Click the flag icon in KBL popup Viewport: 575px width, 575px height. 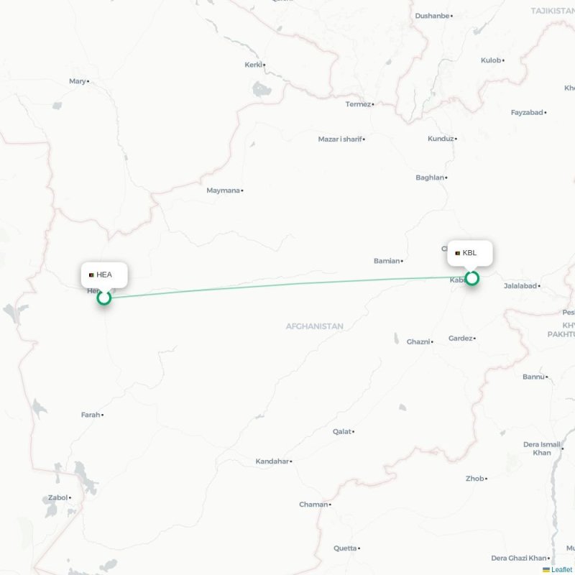tap(457, 254)
